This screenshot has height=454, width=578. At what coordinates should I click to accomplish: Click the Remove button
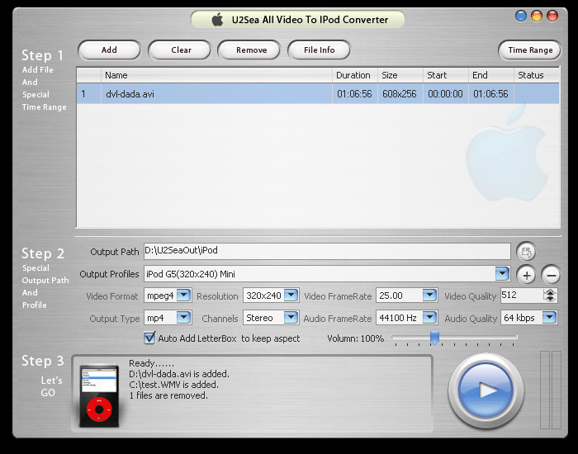coord(249,50)
